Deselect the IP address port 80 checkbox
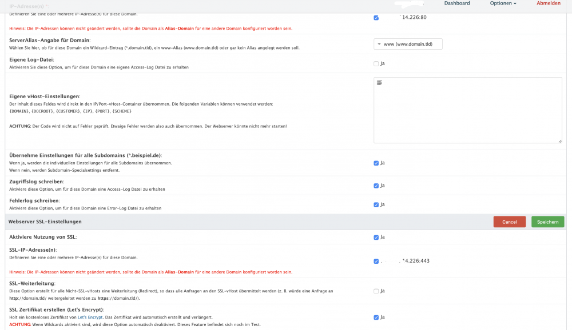Viewport: 572px width, 330px height. (376, 17)
